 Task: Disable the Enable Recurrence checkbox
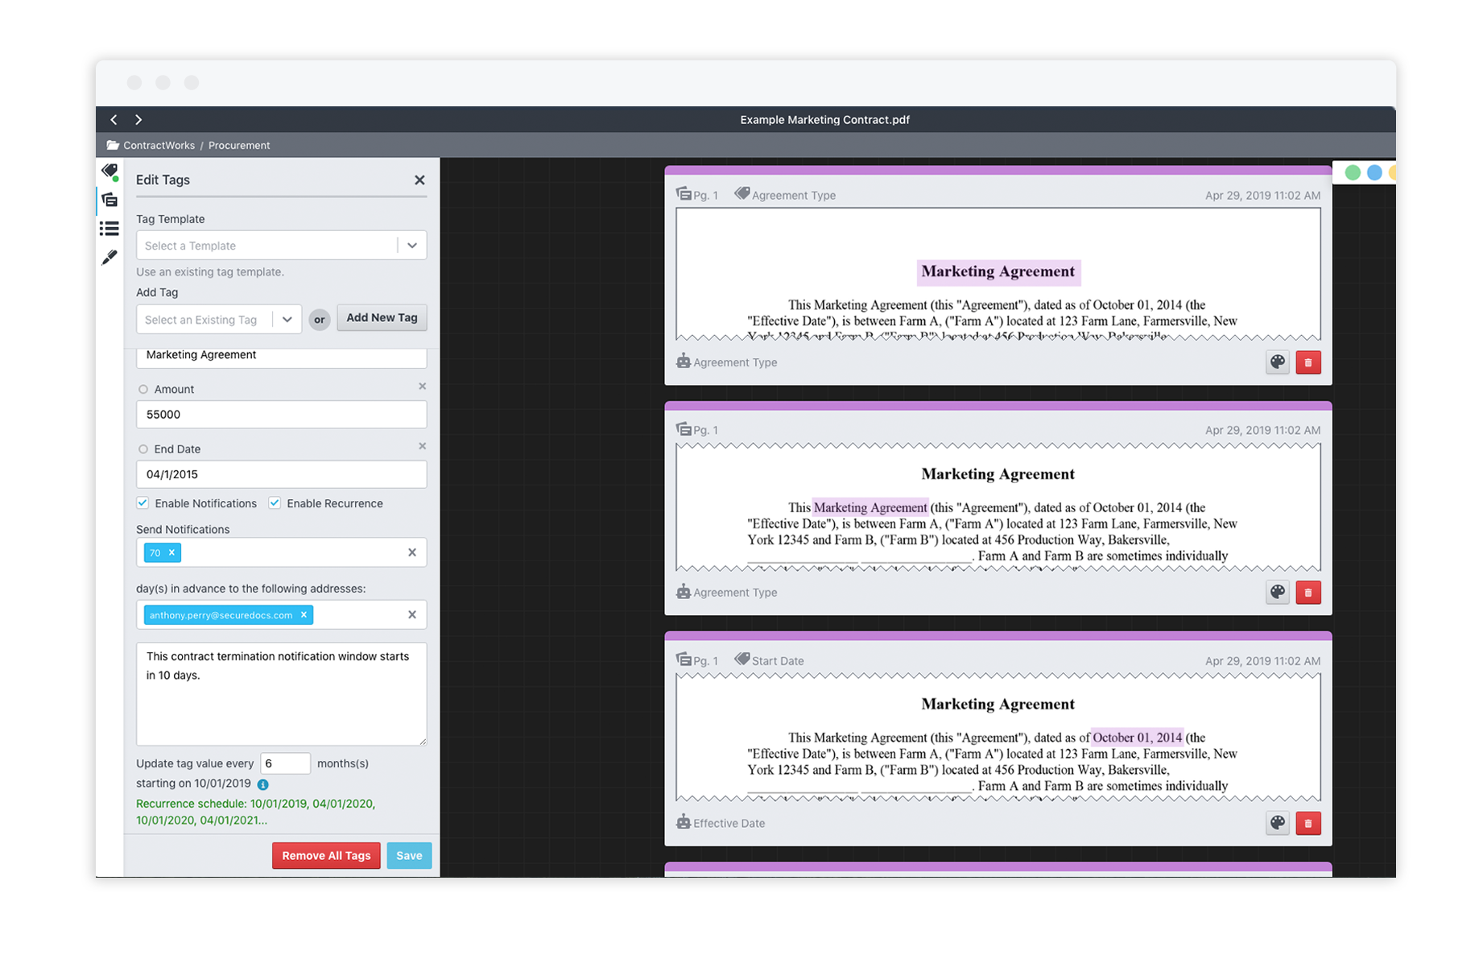pyautogui.click(x=275, y=503)
